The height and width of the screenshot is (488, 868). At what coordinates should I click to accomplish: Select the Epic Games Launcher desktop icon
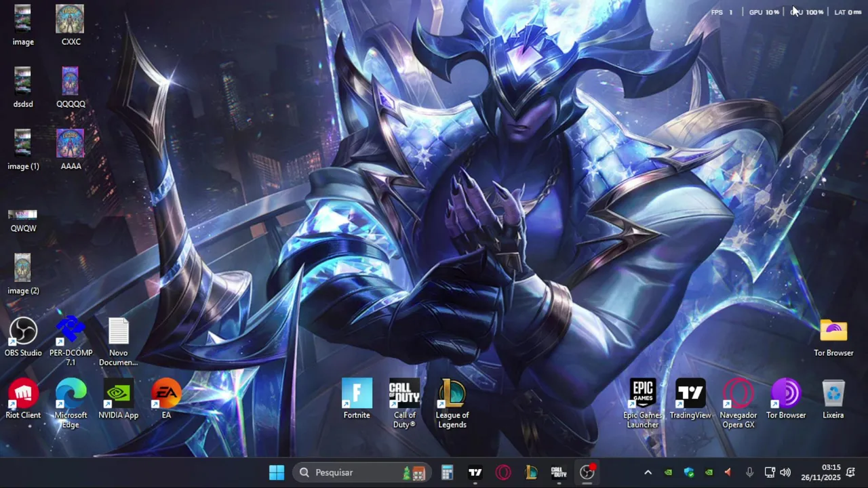point(643,404)
